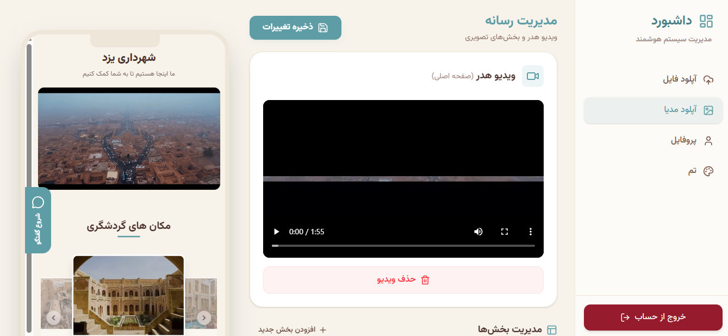Mute the header video audio

click(x=478, y=231)
